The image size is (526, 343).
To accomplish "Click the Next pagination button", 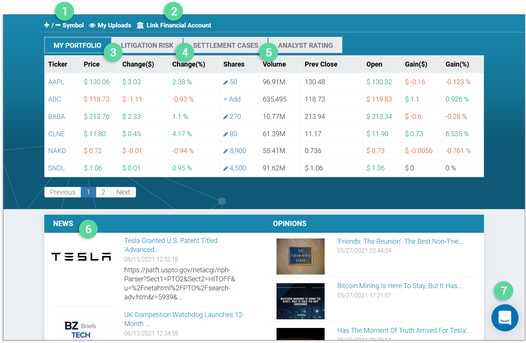I will (123, 192).
